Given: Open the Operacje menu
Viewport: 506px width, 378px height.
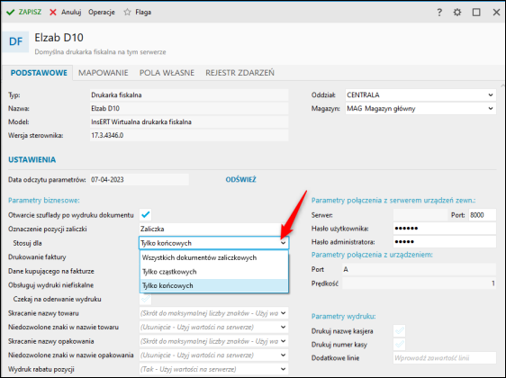Looking at the screenshot, I should point(102,13).
